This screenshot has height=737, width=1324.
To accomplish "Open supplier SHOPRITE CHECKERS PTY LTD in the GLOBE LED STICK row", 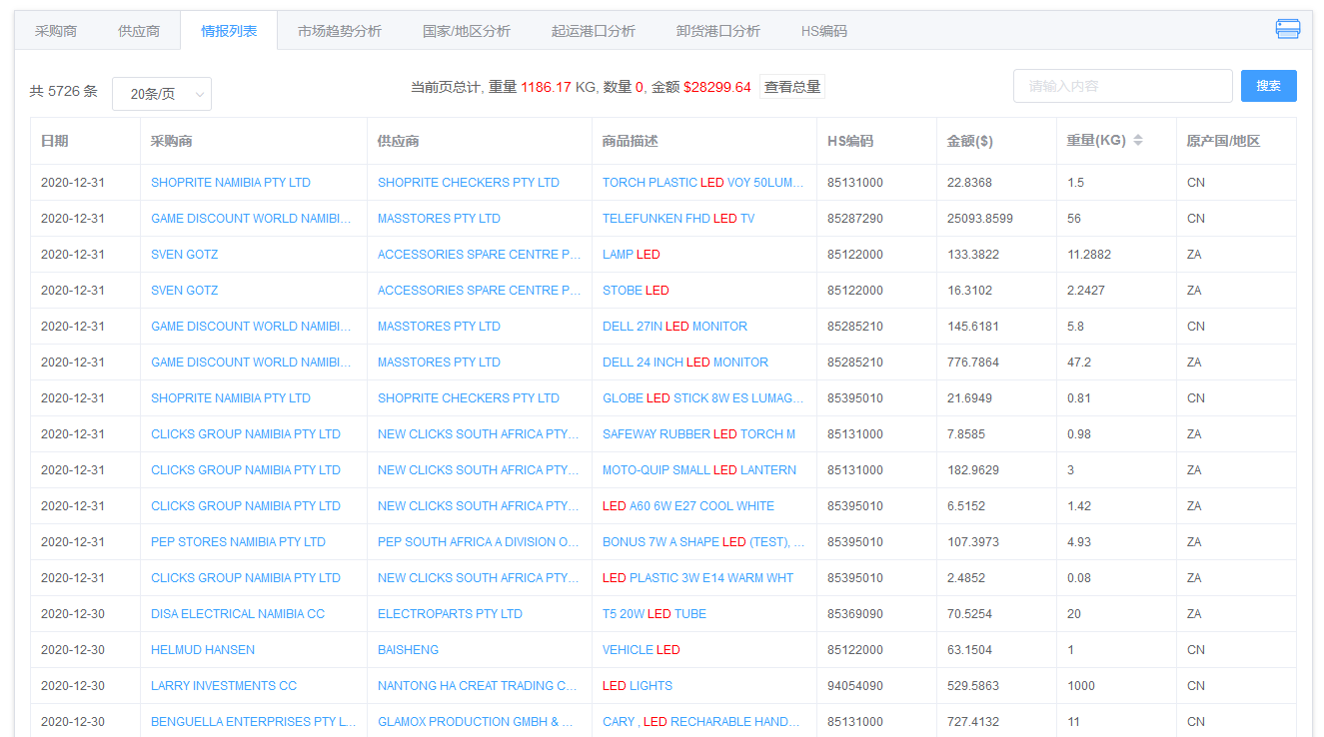I will coord(469,398).
